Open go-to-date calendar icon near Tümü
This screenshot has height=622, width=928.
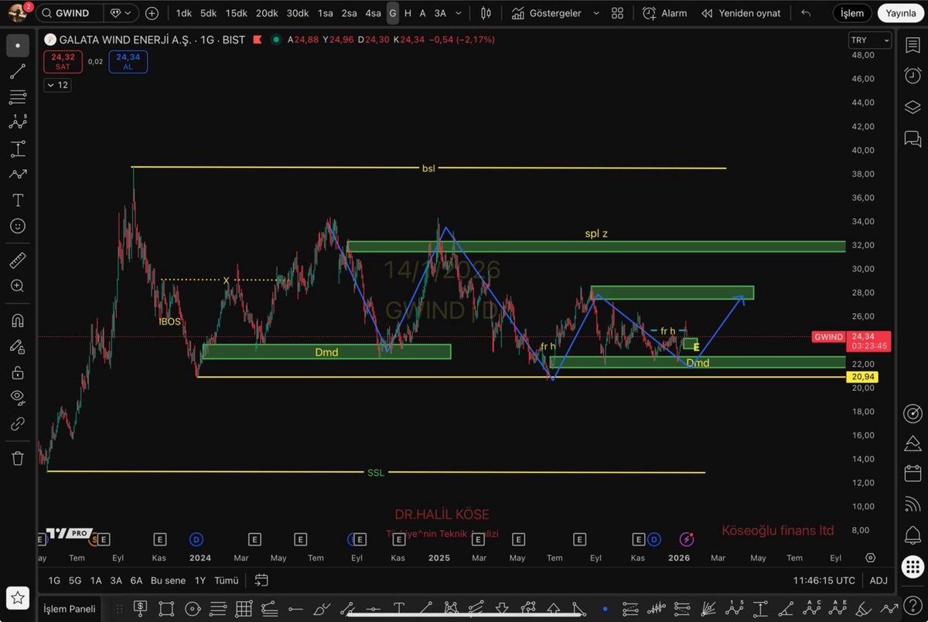coord(261,580)
